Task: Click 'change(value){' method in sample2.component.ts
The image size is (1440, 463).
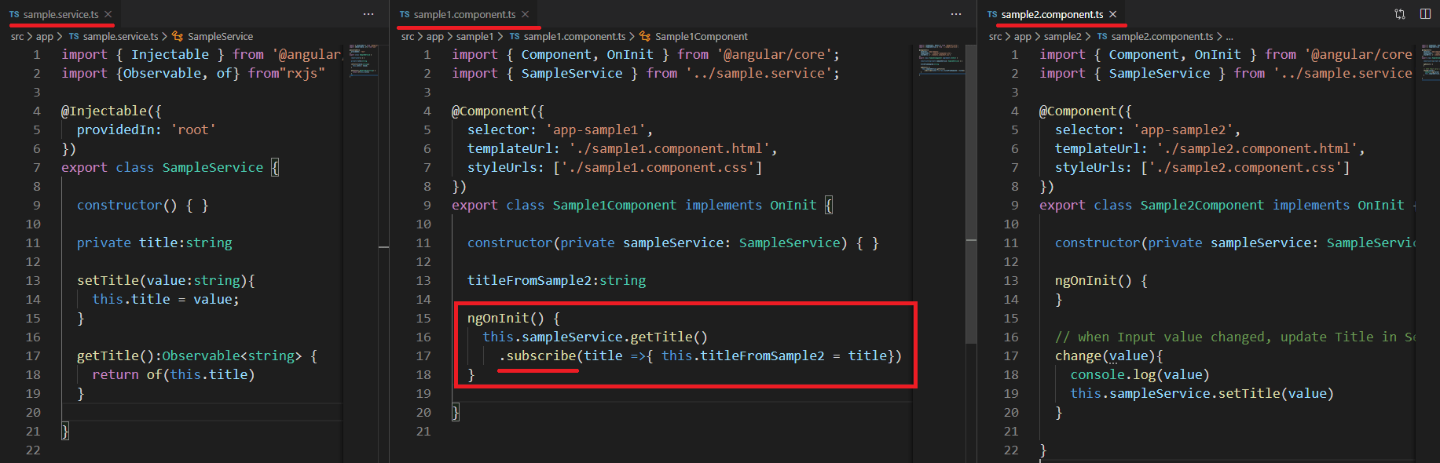Action: 1108,355
